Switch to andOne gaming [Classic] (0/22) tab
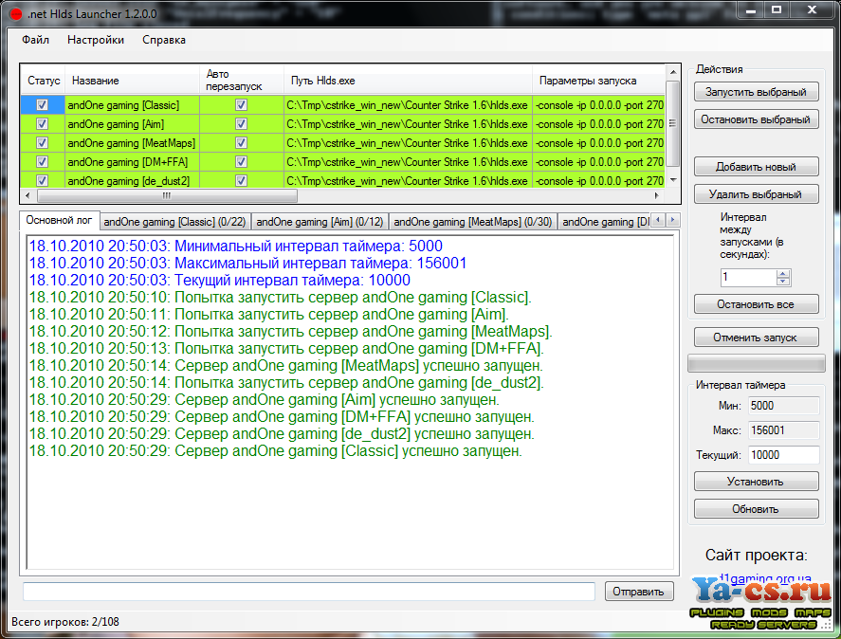 174,222
